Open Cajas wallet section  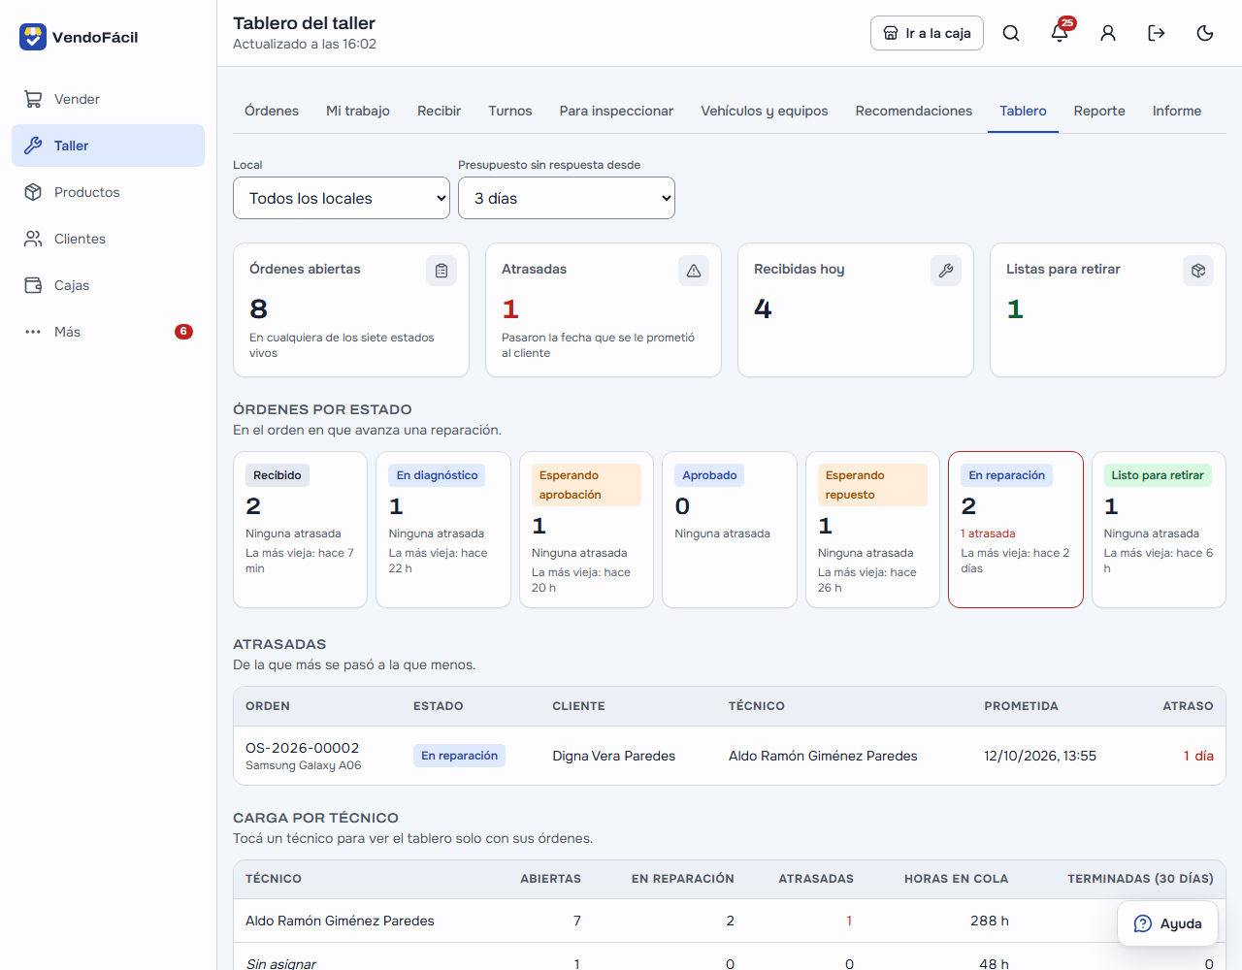tap(108, 285)
